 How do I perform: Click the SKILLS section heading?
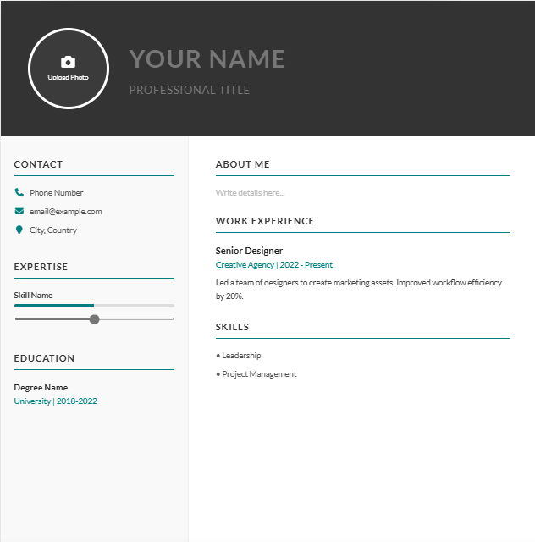[x=232, y=327]
